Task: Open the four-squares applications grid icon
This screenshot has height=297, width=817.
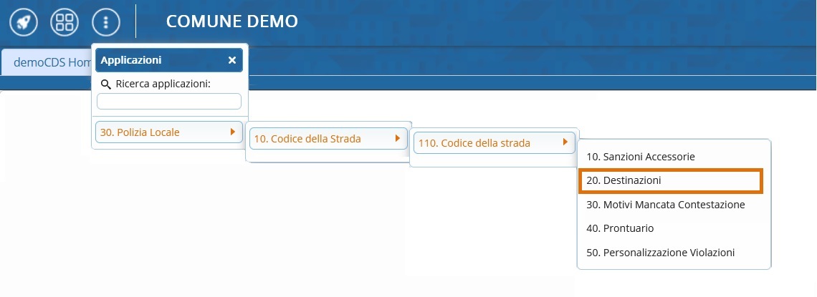Action: (64, 22)
